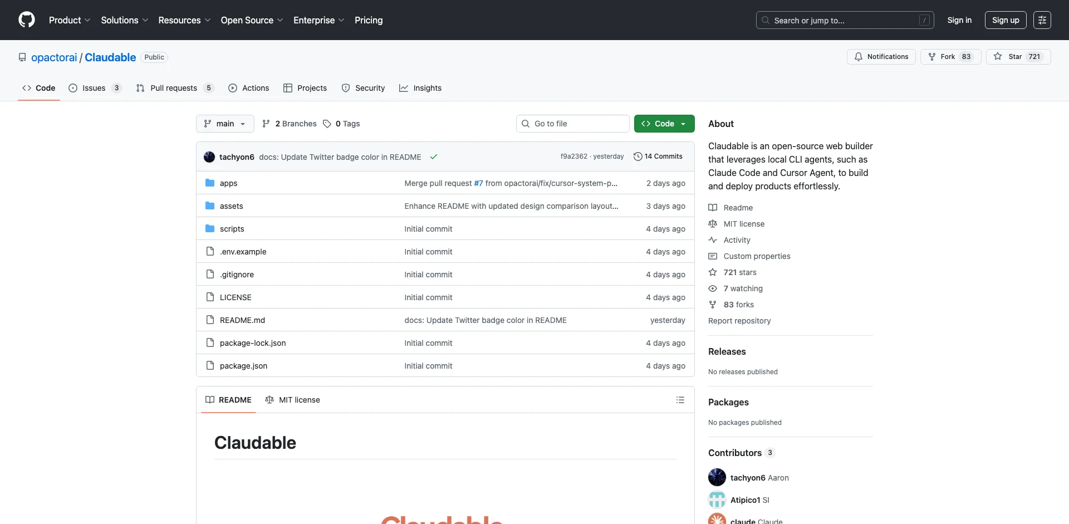
Task: Open the Report repository link
Action: click(739, 321)
